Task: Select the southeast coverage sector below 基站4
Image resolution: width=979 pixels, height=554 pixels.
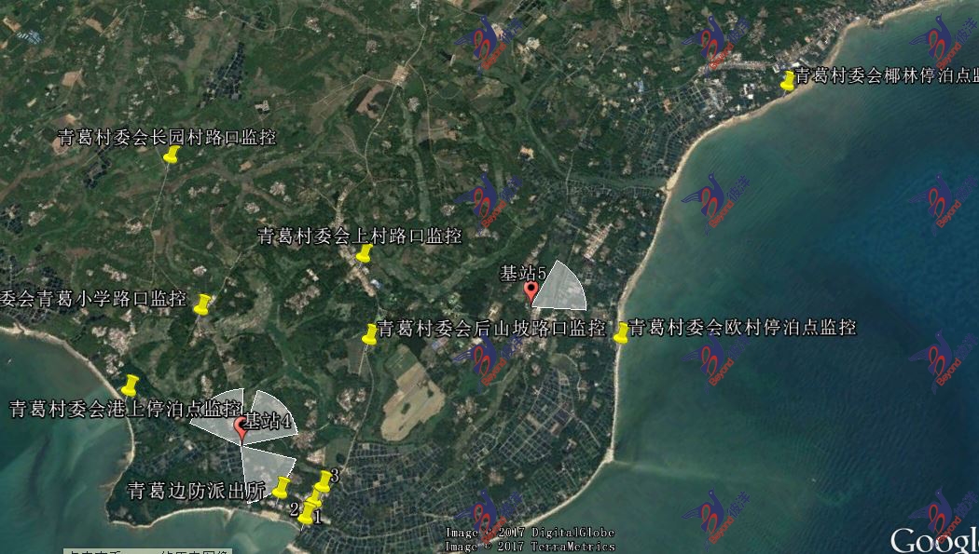Action: tap(266, 463)
